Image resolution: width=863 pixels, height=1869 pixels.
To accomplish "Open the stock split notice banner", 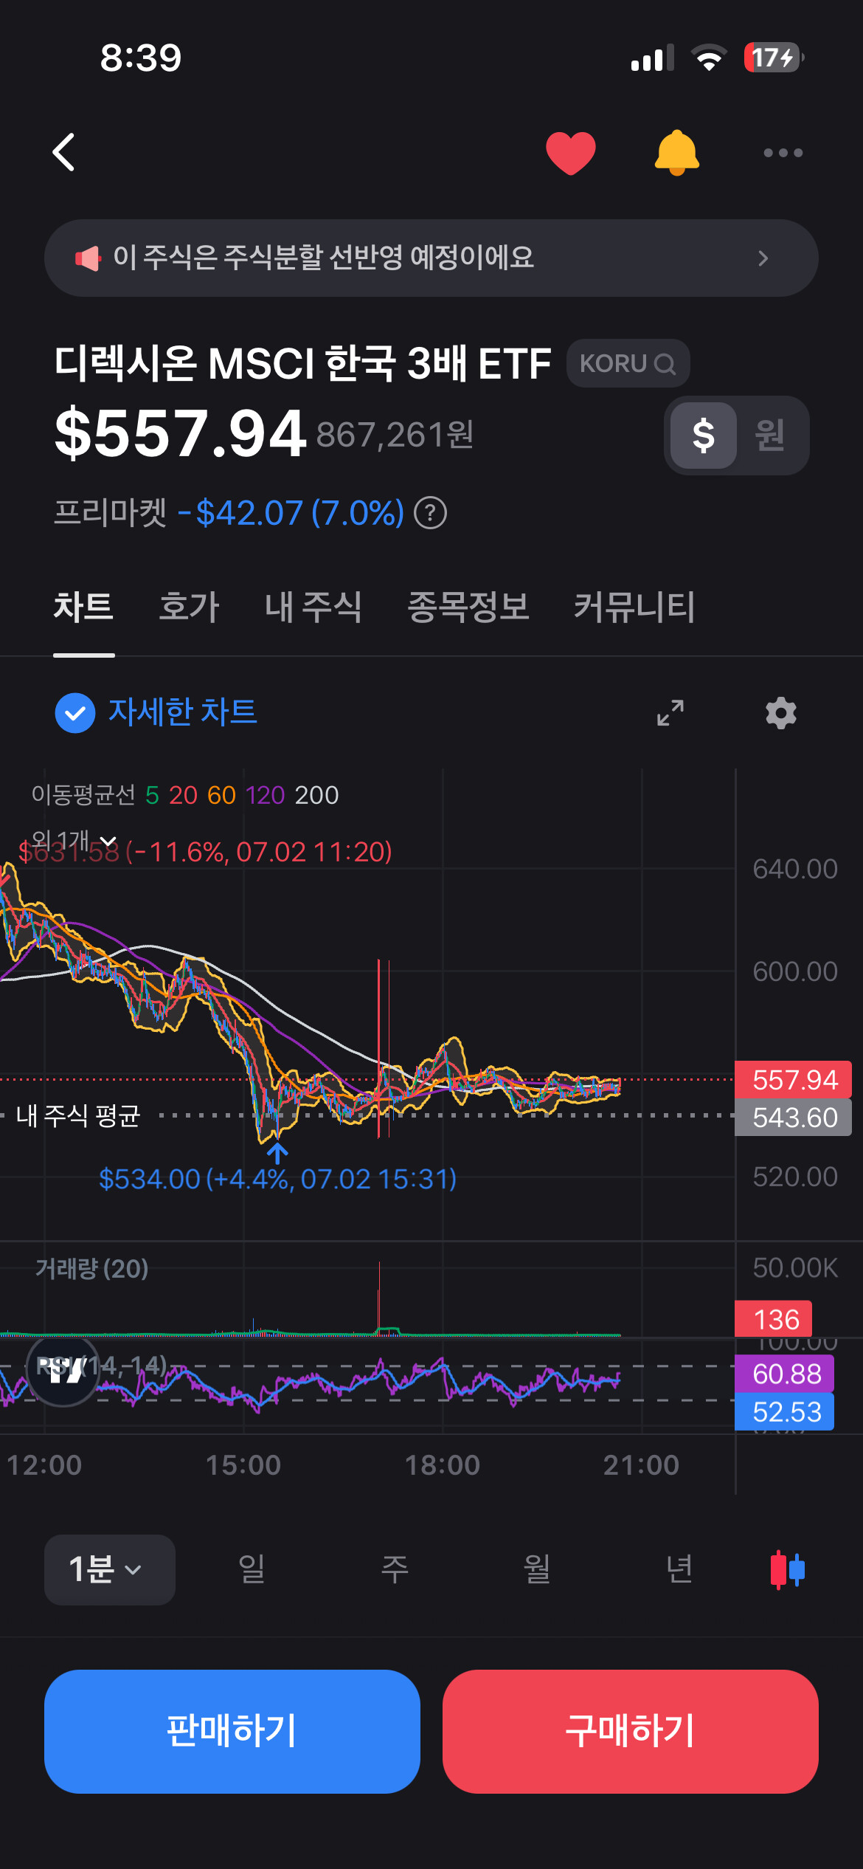I will click(431, 258).
